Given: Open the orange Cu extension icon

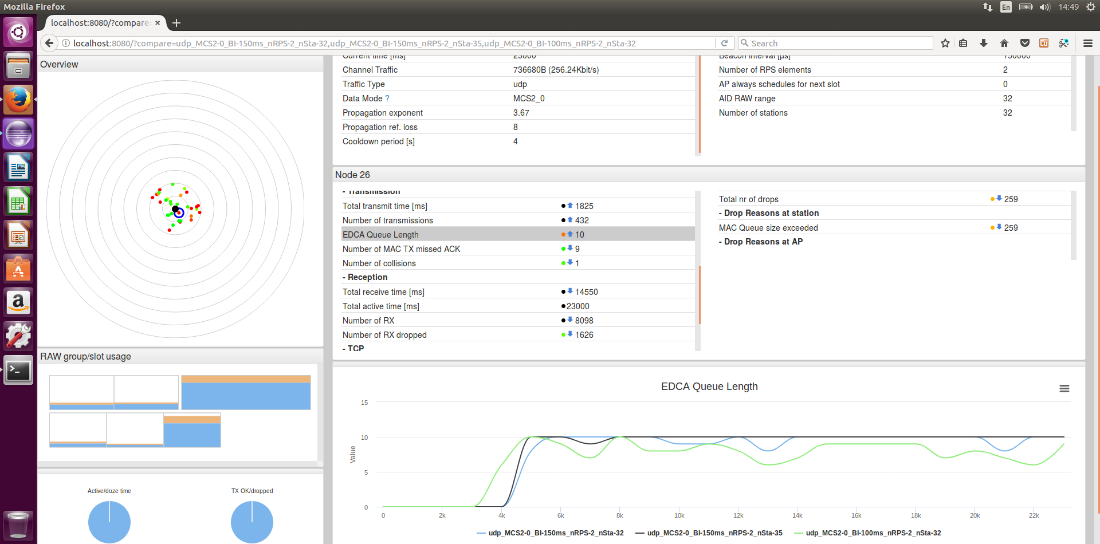Looking at the screenshot, I should click(1044, 43).
